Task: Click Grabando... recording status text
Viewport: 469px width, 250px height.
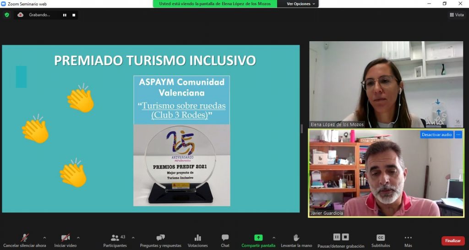Action: point(39,15)
